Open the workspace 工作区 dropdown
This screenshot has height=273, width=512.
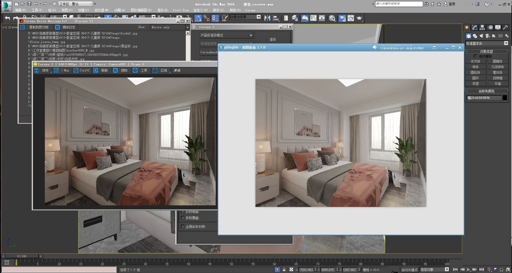76,4
